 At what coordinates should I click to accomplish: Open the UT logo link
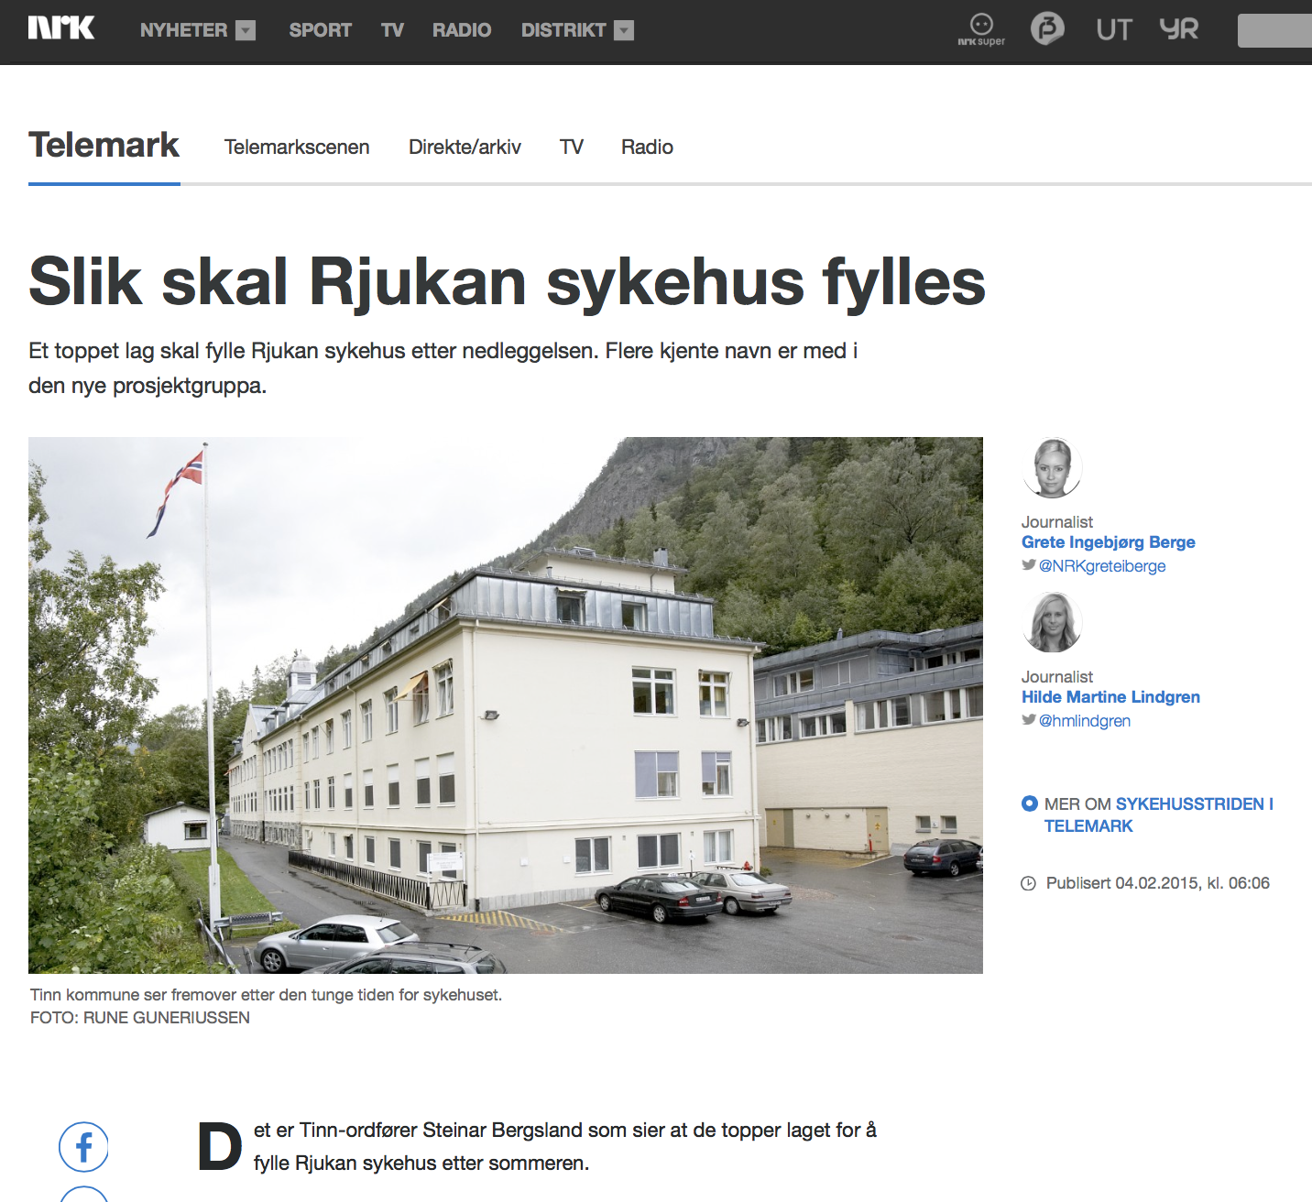click(x=1114, y=29)
